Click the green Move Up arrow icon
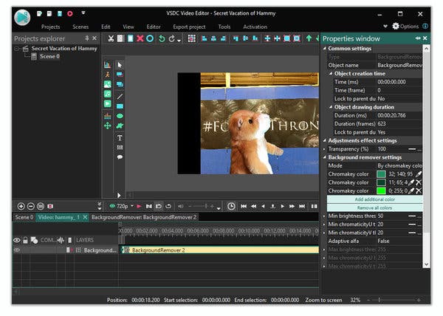This screenshot has width=443, height=316. pyautogui.click(x=309, y=38)
